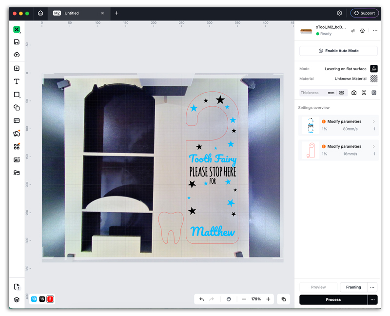Go to the home screen
This screenshot has width=390, height=316.
(x=40, y=13)
